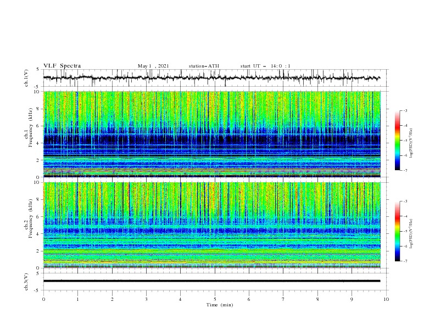Click the time axis tick label "9"
The image size is (435, 336).
click(x=352, y=299)
